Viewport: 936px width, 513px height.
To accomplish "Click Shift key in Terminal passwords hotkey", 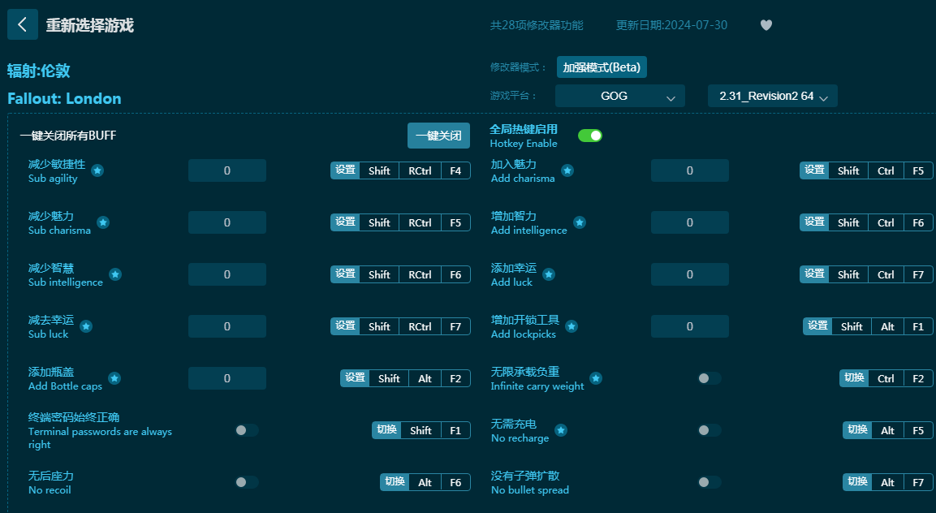I will click(421, 430).
